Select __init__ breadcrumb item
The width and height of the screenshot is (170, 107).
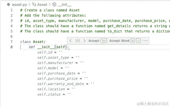pos(64,5)
